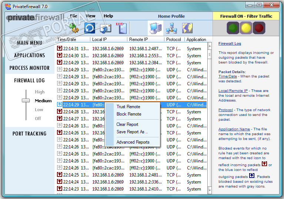Select System cell of the 22:14:27 row
Viewport: 284px width, 199px height.
click(x=194, y=119)
